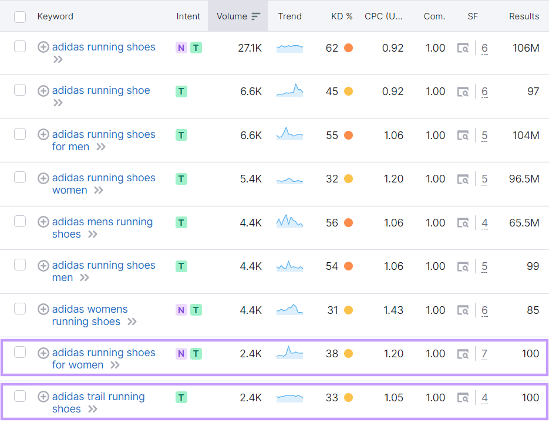549x423 pixels.
Task: Sort by Keyword column header
Action: pyautogui.click(x=55, y=16)
